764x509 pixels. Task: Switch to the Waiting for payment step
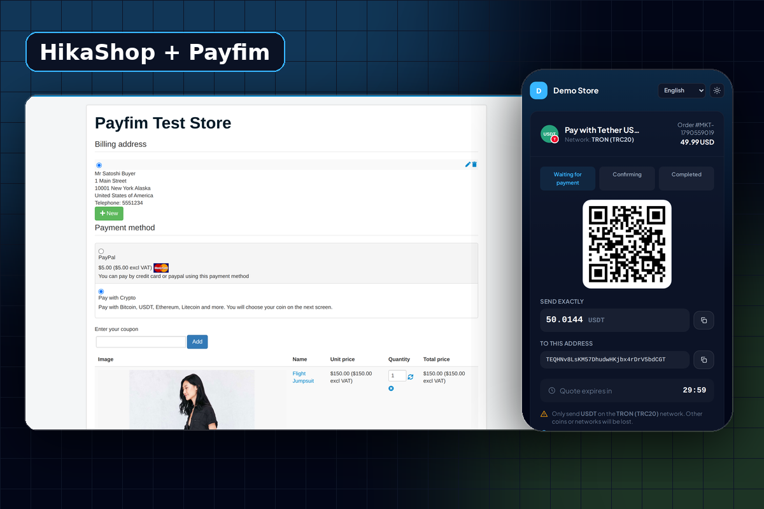(x=568, y=179)
